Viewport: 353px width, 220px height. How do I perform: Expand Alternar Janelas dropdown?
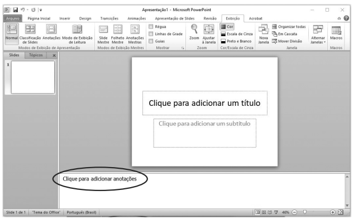pyautogui.click(x=318, y=34)
